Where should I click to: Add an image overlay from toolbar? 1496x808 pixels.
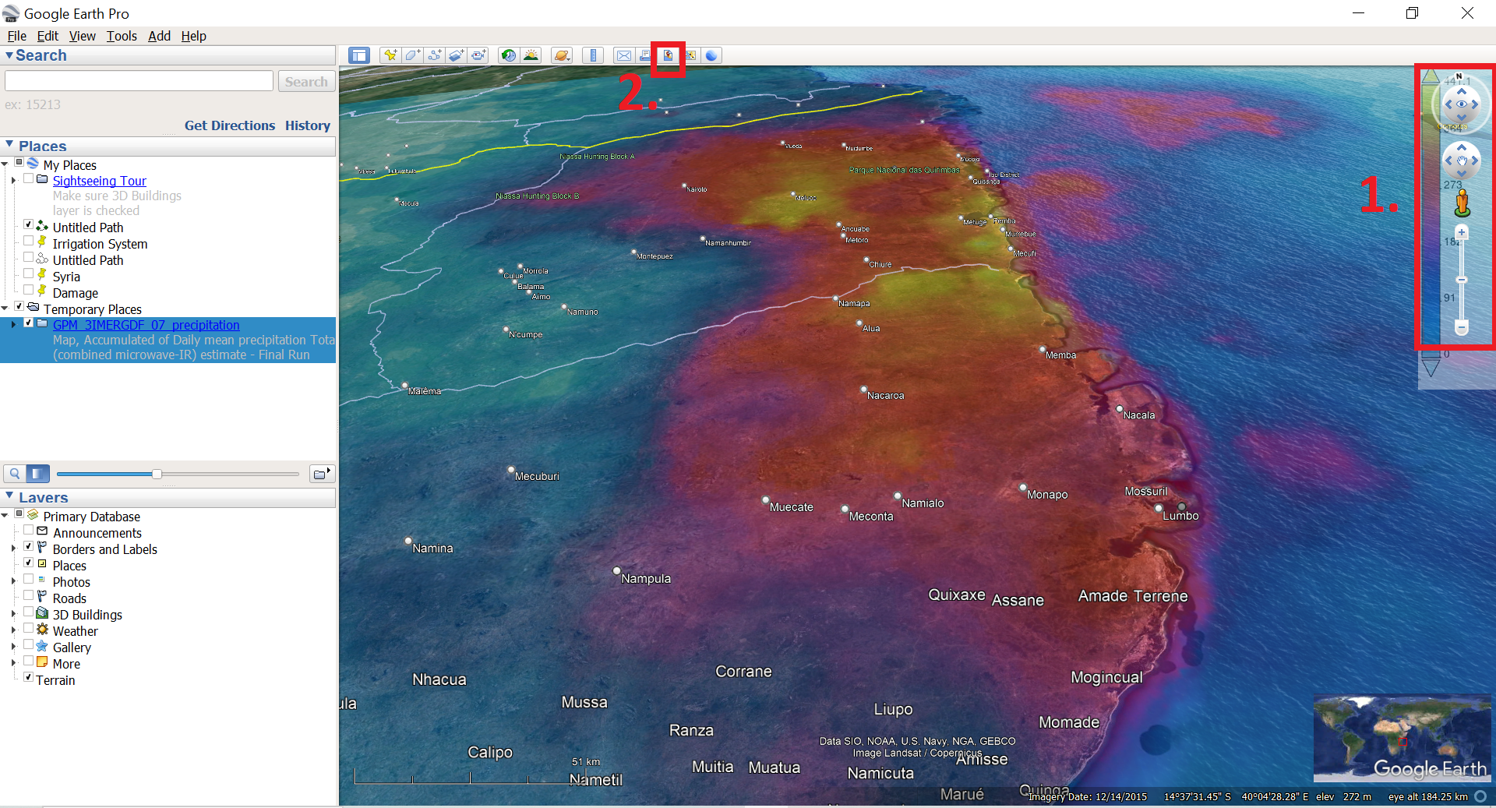(x=457, y=55)
